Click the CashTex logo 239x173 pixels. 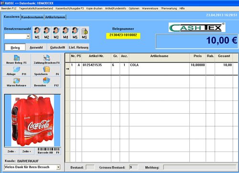(197, 27)
